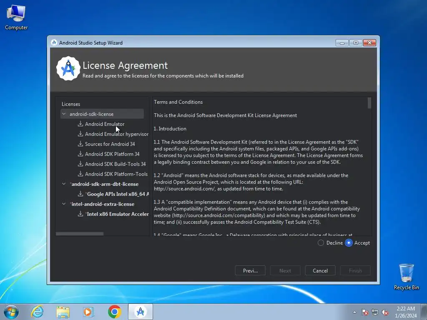Screen dimensions: 427x320
Task: Click the Android Studio icon in title bar
Action: click(x=54, y=42)
